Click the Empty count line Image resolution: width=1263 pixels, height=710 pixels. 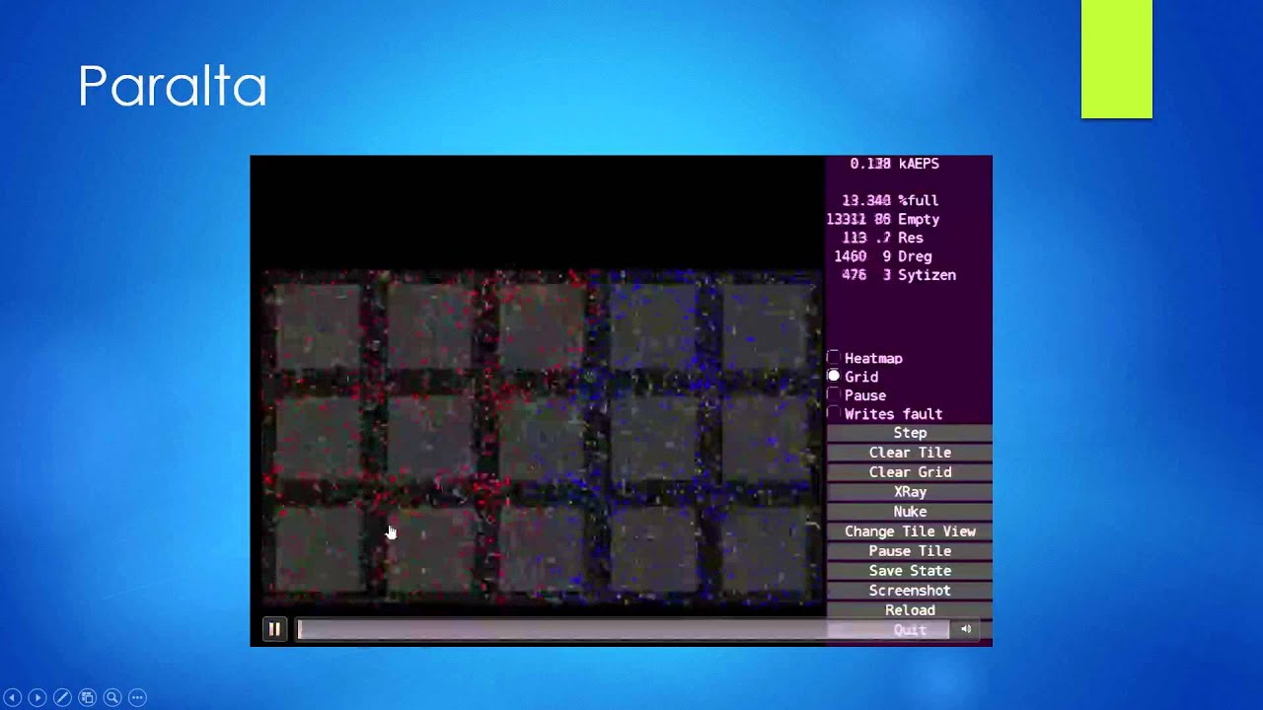883,219
